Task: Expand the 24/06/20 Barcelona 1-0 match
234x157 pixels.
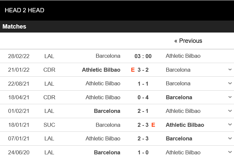Action: (x=230, y=152)
